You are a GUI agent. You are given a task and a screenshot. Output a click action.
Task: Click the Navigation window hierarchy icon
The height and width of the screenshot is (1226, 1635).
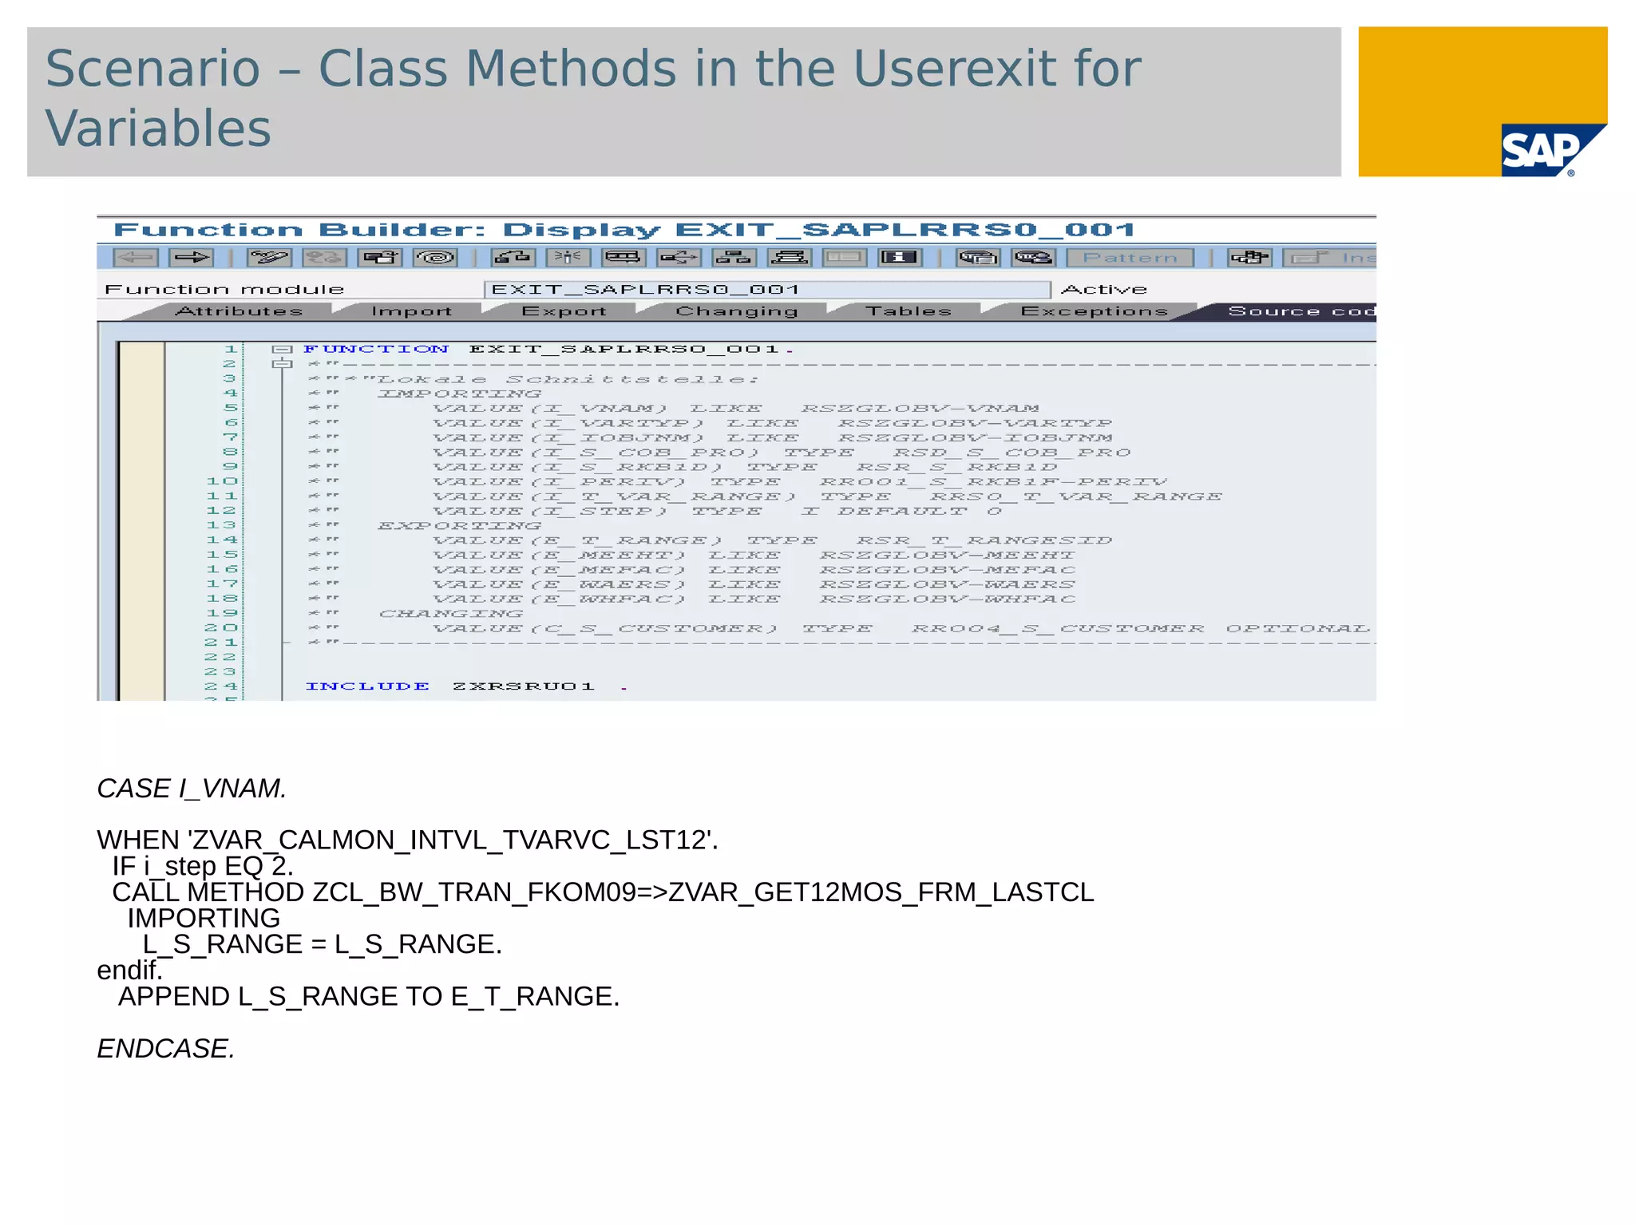(734, 257)
